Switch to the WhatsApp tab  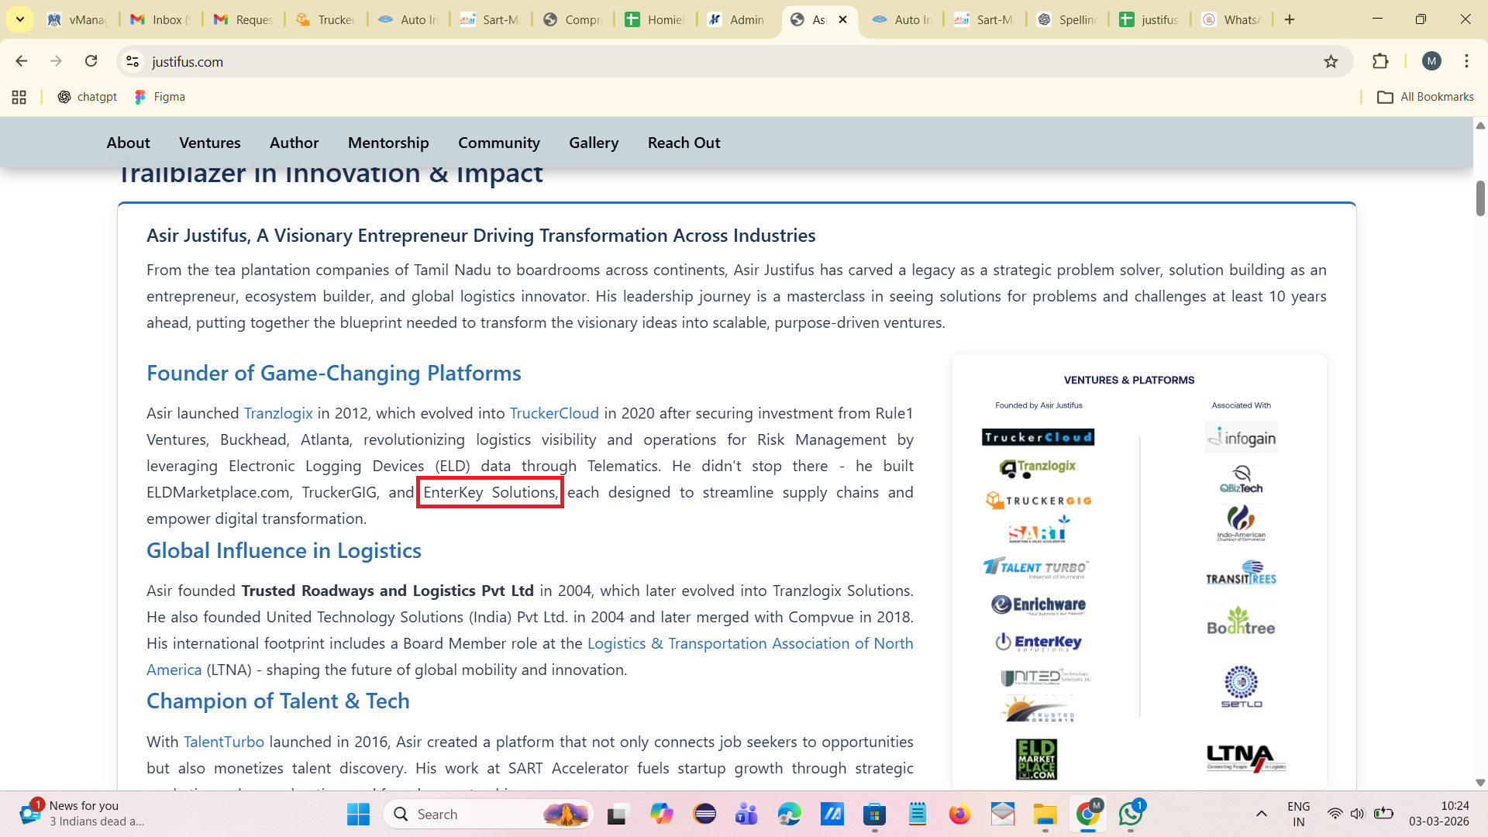click(x=1232, y=19)
